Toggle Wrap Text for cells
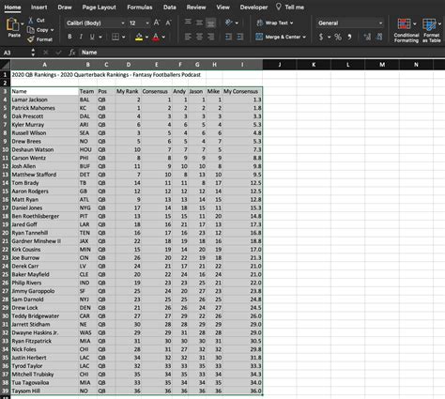 tap(275, 23)
